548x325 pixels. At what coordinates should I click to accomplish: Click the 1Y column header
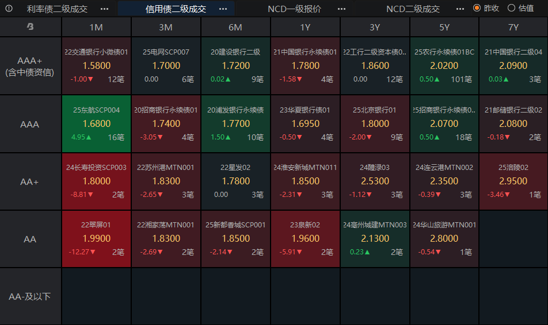click(x=305, y=27)
